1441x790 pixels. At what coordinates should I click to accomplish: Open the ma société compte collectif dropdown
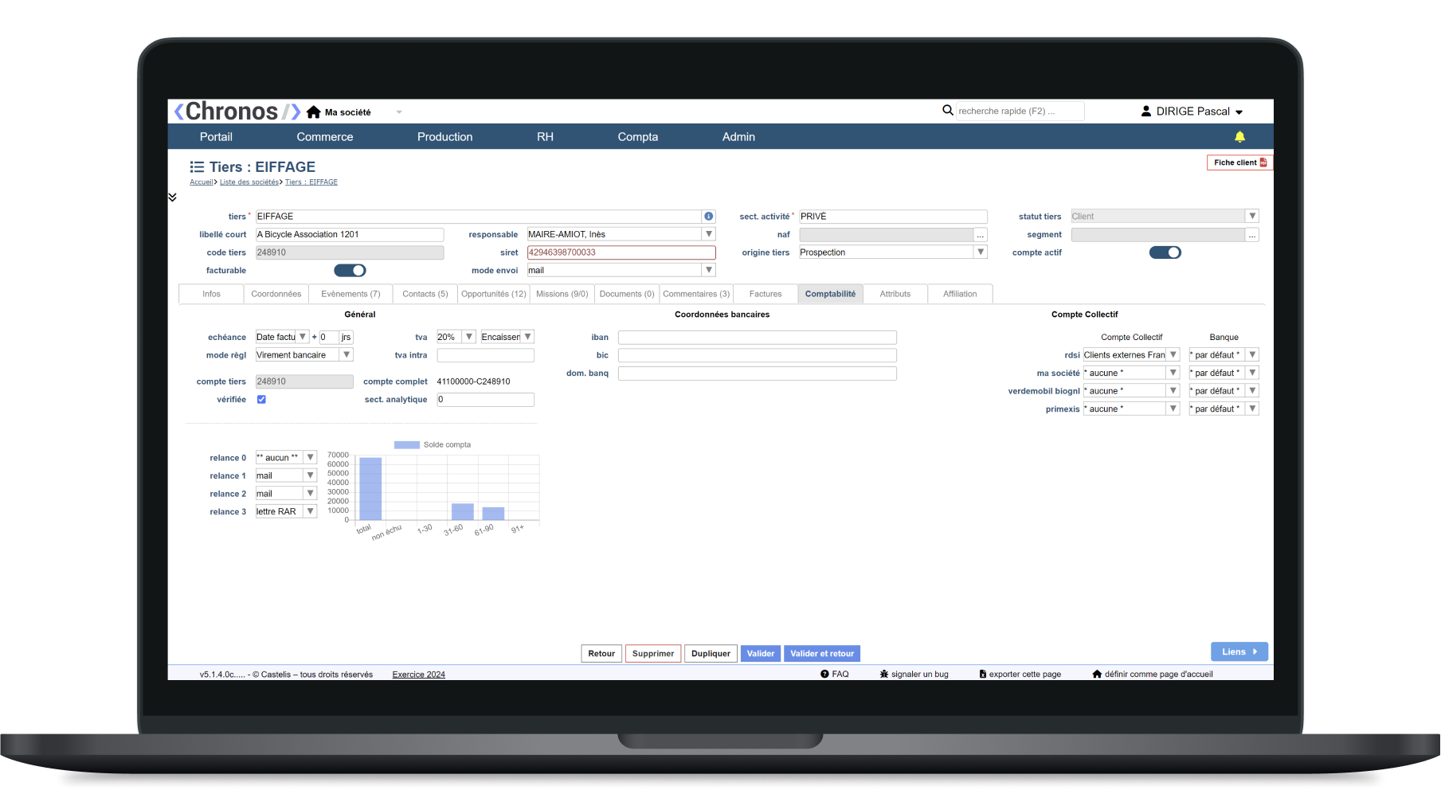[1173, 373]
